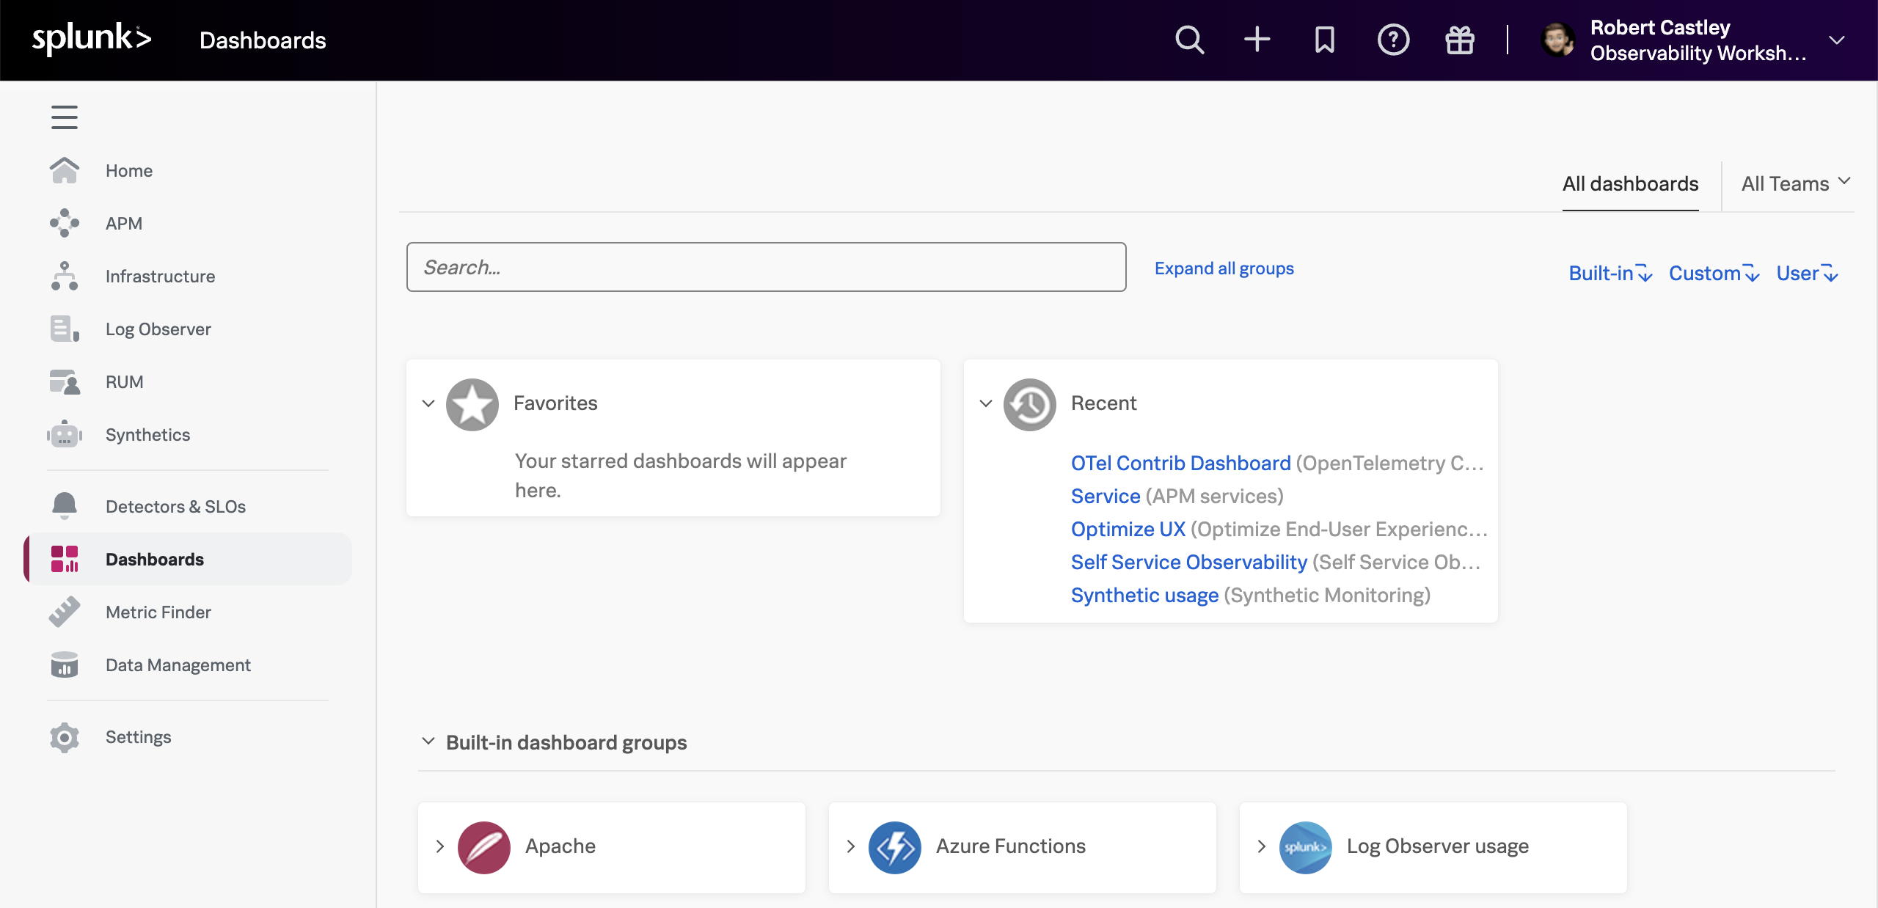Collapse the Favorites panel

[428, 403]
